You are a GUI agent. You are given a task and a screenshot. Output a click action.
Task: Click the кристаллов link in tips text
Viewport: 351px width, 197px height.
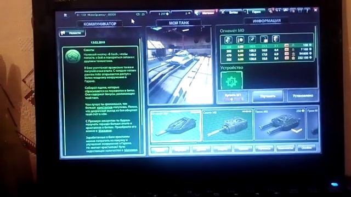point(105,107)
